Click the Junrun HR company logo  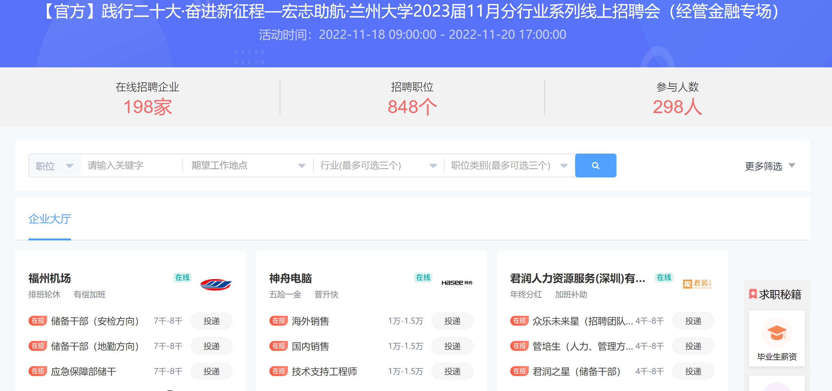coord(697,284)
